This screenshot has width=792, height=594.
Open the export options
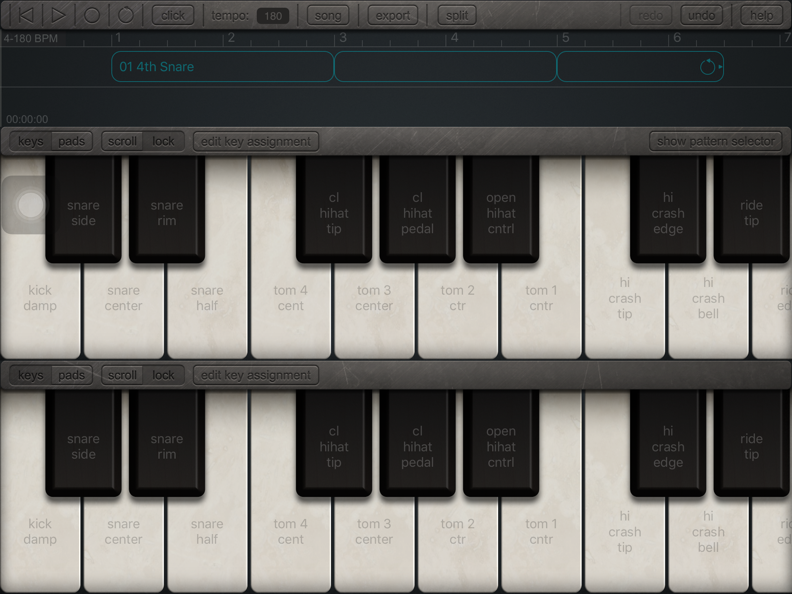coord(393,15)
